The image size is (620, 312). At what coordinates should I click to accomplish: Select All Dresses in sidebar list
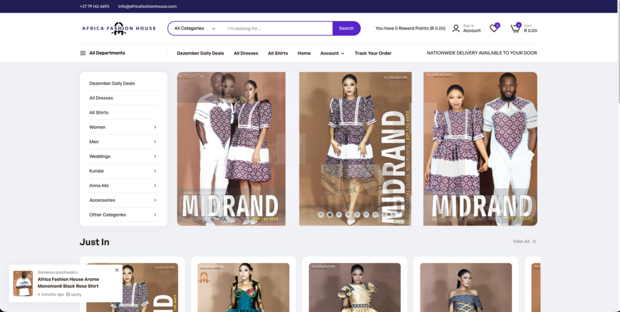(101, 98)
